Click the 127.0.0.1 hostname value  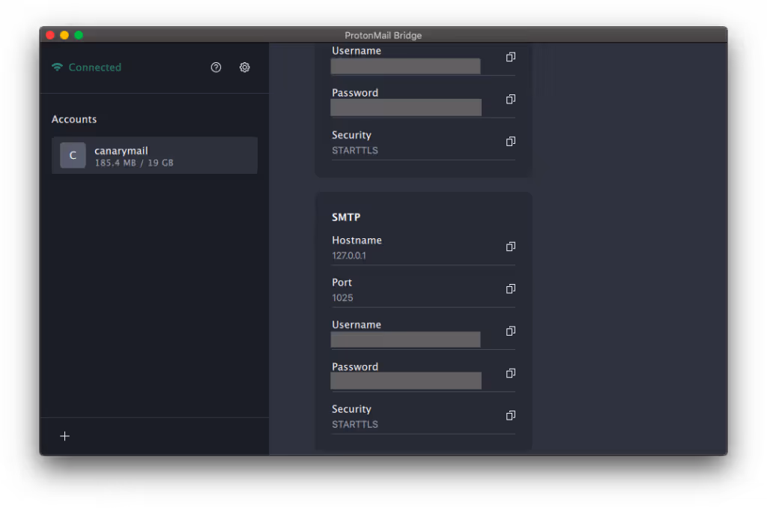click(349, 255)
